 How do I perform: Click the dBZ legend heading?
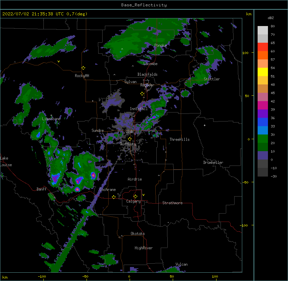pyautogui.click(x=271, y=18)
